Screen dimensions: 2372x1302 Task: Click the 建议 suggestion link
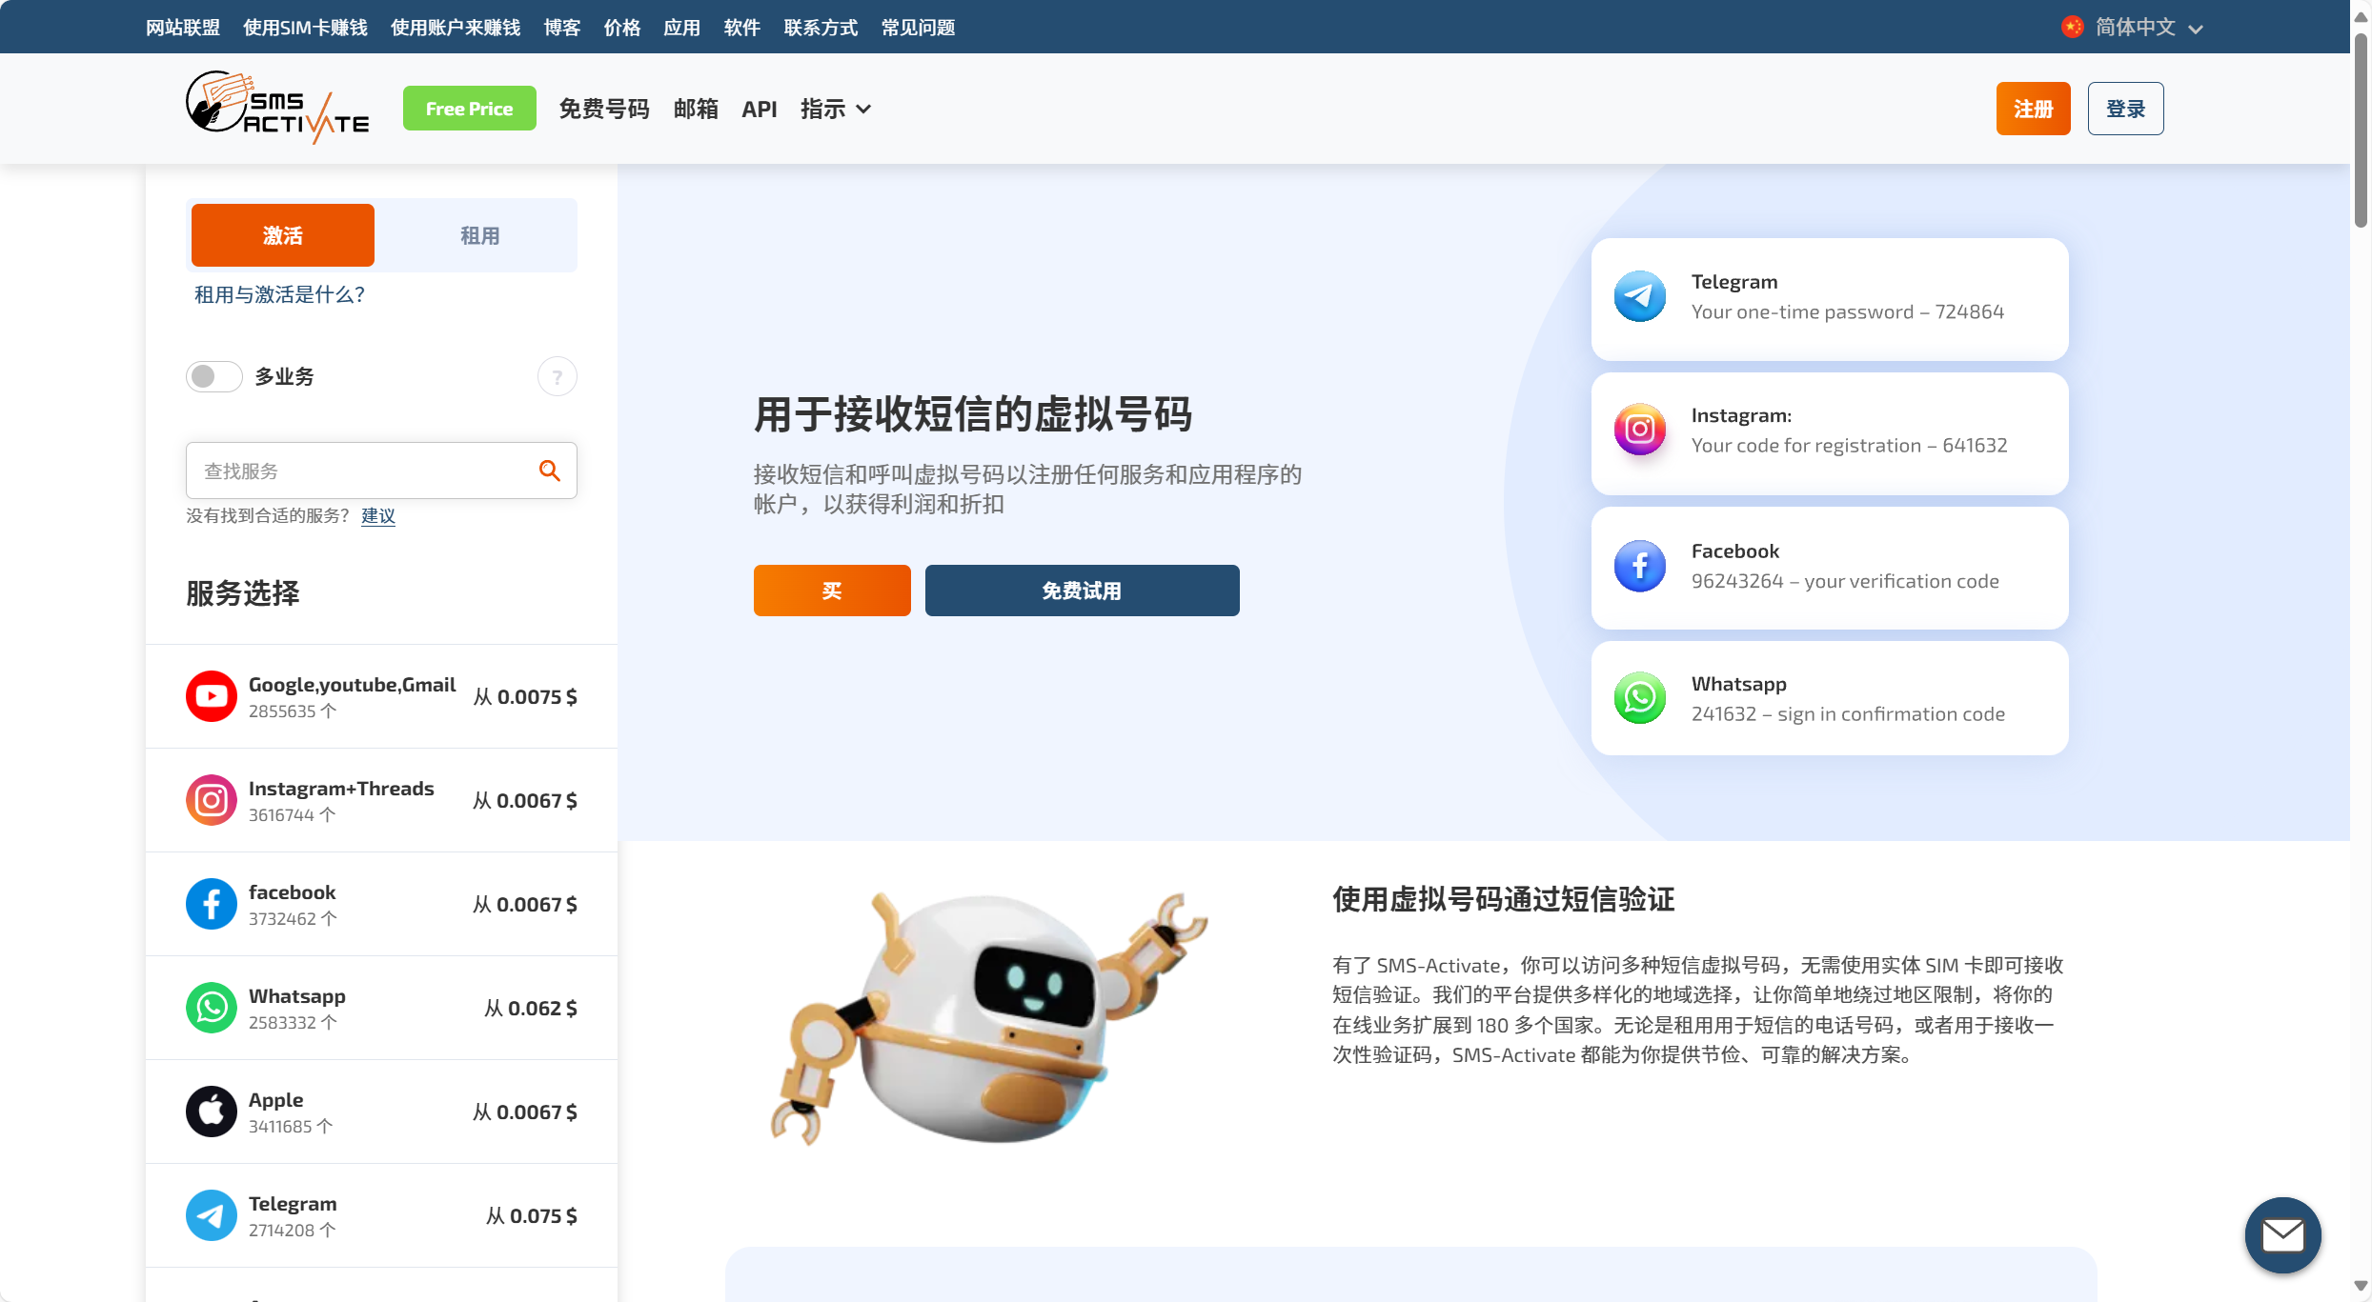tap(378, 515)
